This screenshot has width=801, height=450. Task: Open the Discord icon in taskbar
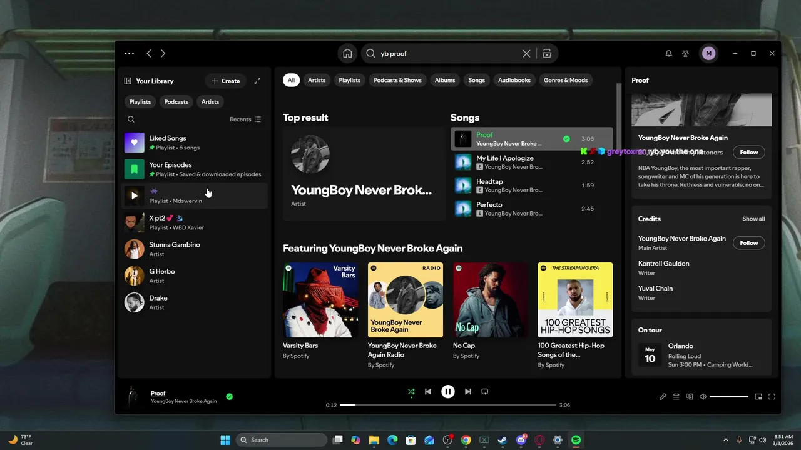[521, 440]
